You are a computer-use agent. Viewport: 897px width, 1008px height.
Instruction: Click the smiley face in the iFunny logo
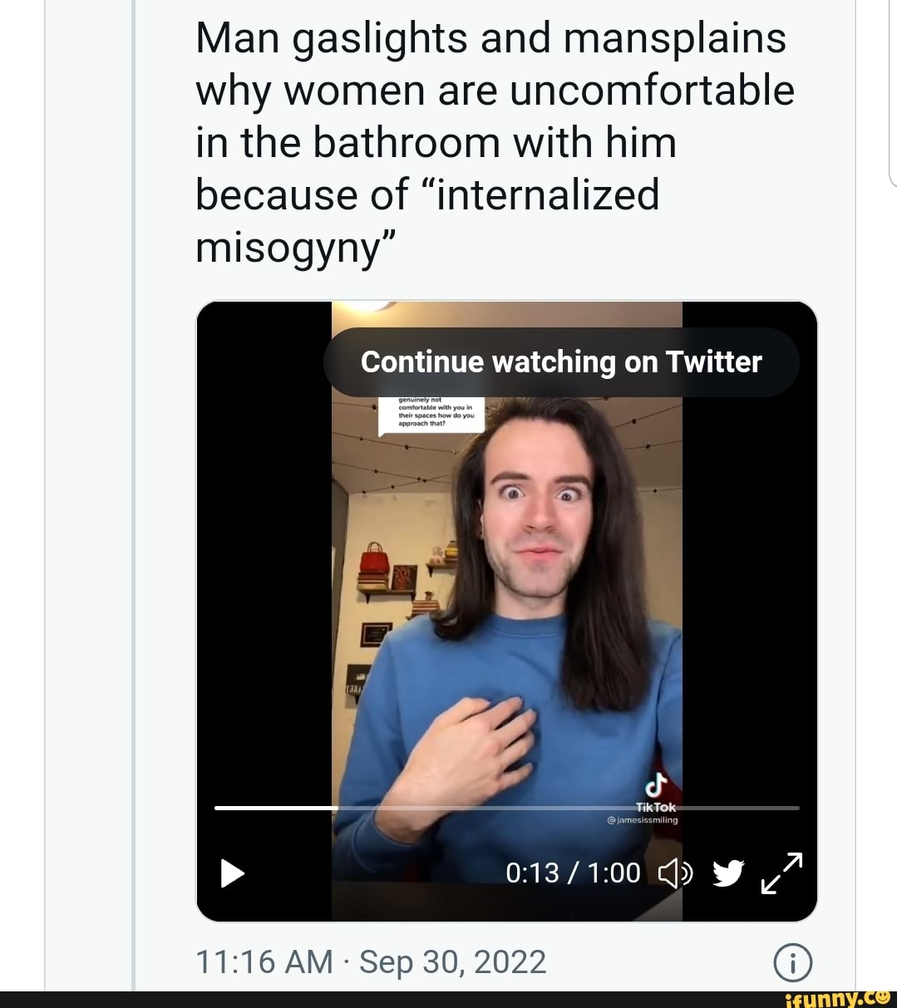[x=881, y=994]
